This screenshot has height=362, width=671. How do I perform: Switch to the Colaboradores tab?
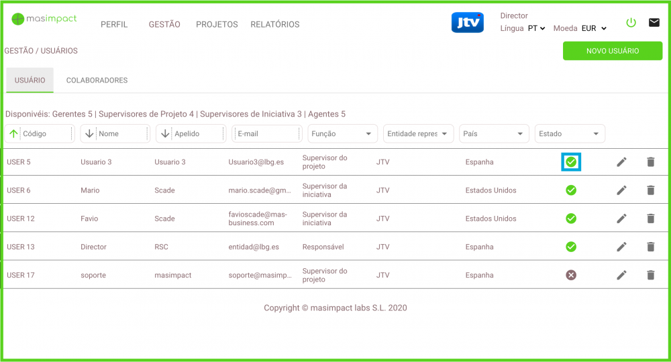tap(97, 80)
